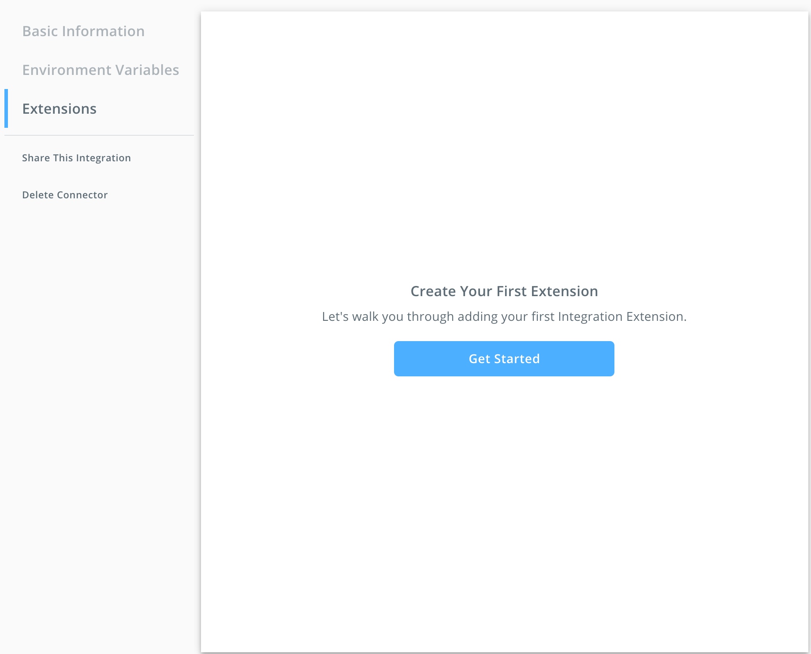The image size is (811, 654).
Task: Select the highlighted Extensions sidebar entry
Action: (x=60, y=108)
